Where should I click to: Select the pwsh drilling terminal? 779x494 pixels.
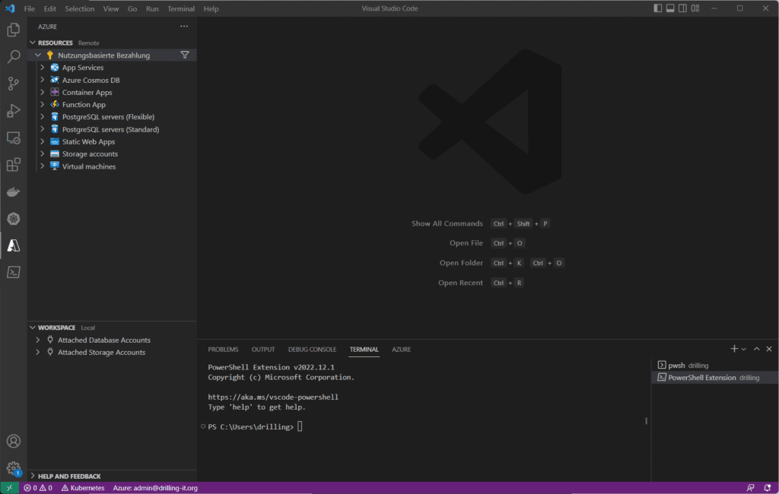click(x=714, y=366)
